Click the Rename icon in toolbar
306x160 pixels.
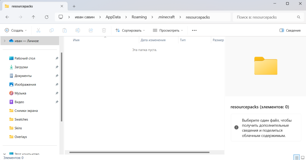pos(78,30)
